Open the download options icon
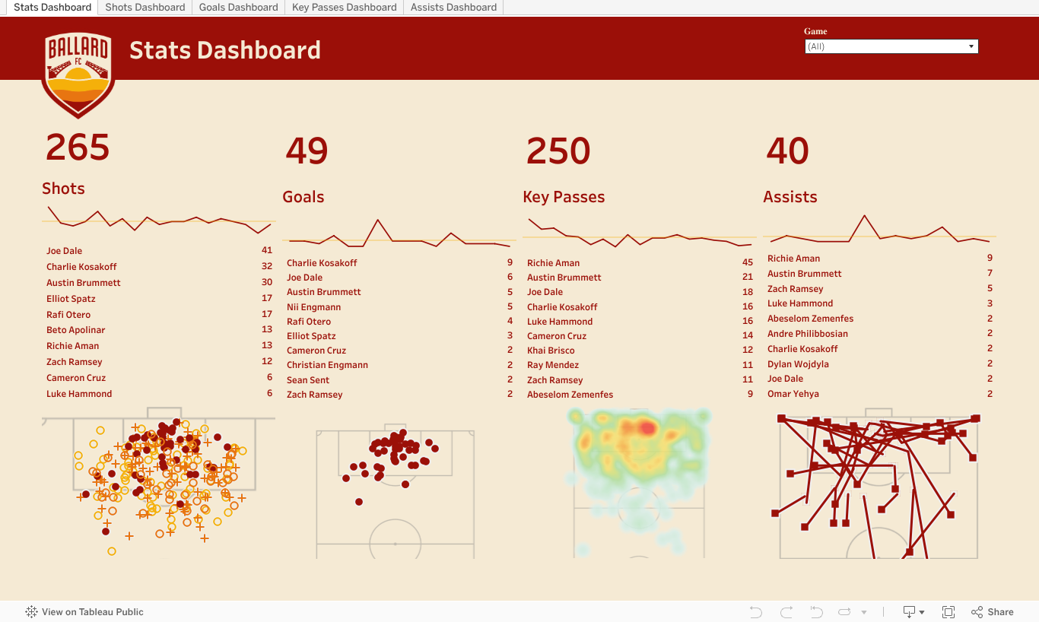 913,612
